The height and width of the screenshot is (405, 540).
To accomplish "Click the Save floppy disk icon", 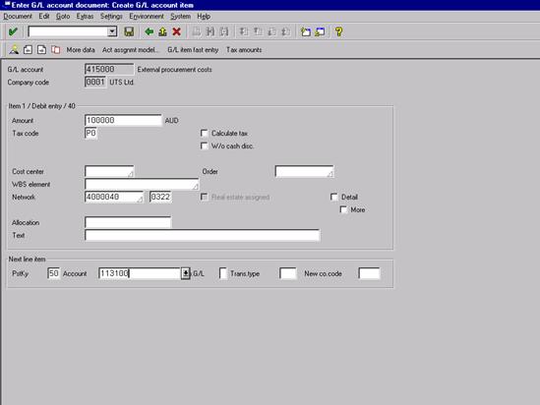I will 129,31.
